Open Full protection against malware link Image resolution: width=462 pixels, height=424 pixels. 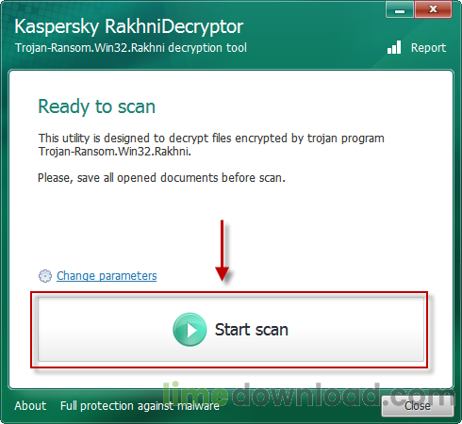point(140,406)
